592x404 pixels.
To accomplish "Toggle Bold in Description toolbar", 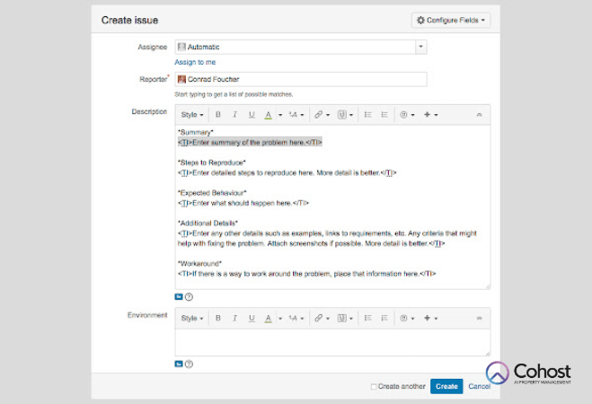I will point(218,115).
